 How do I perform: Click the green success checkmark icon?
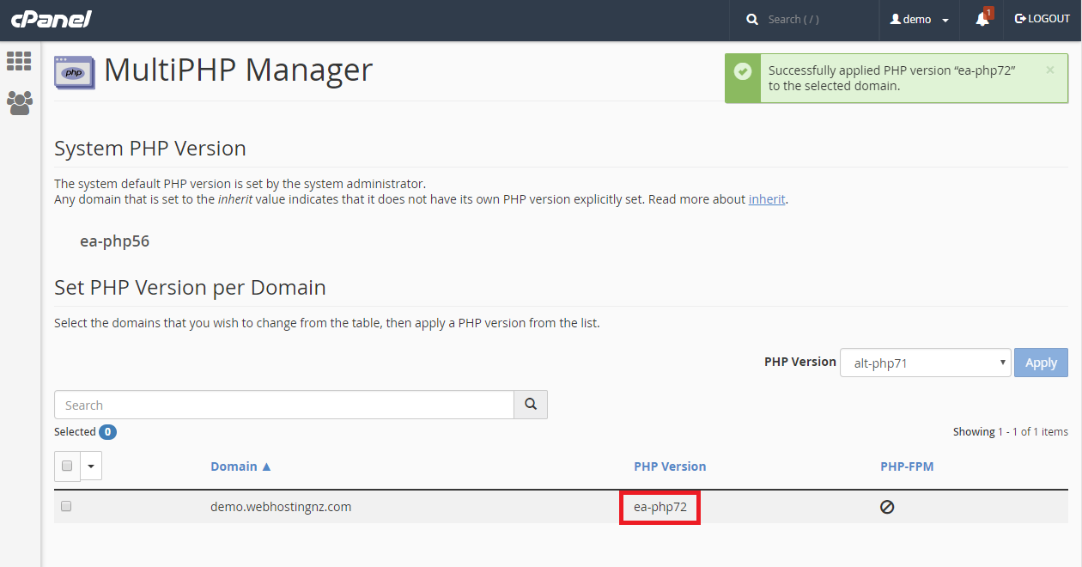(743, 71)
